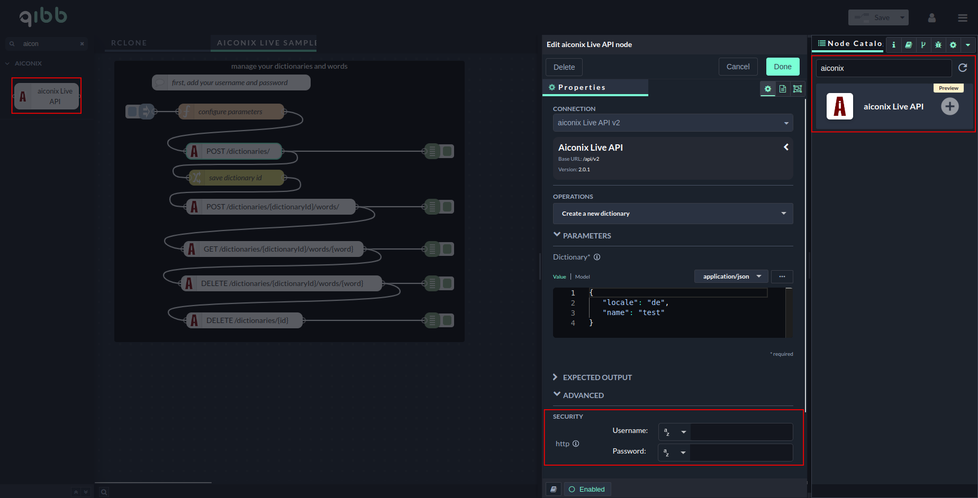Open the aiconix Live API v2 connection dropdown
This screenshot has width=978, height=498.
[x=673, y=123]
